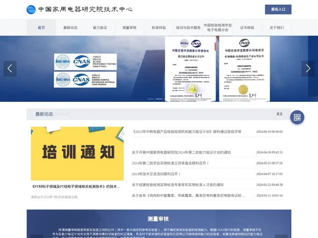Go to 能力验证 in navigation bar

[100, 27]
